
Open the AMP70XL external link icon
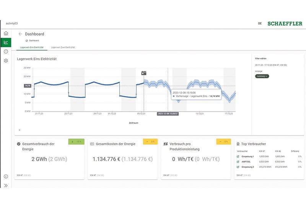click(x=238, y=161)
